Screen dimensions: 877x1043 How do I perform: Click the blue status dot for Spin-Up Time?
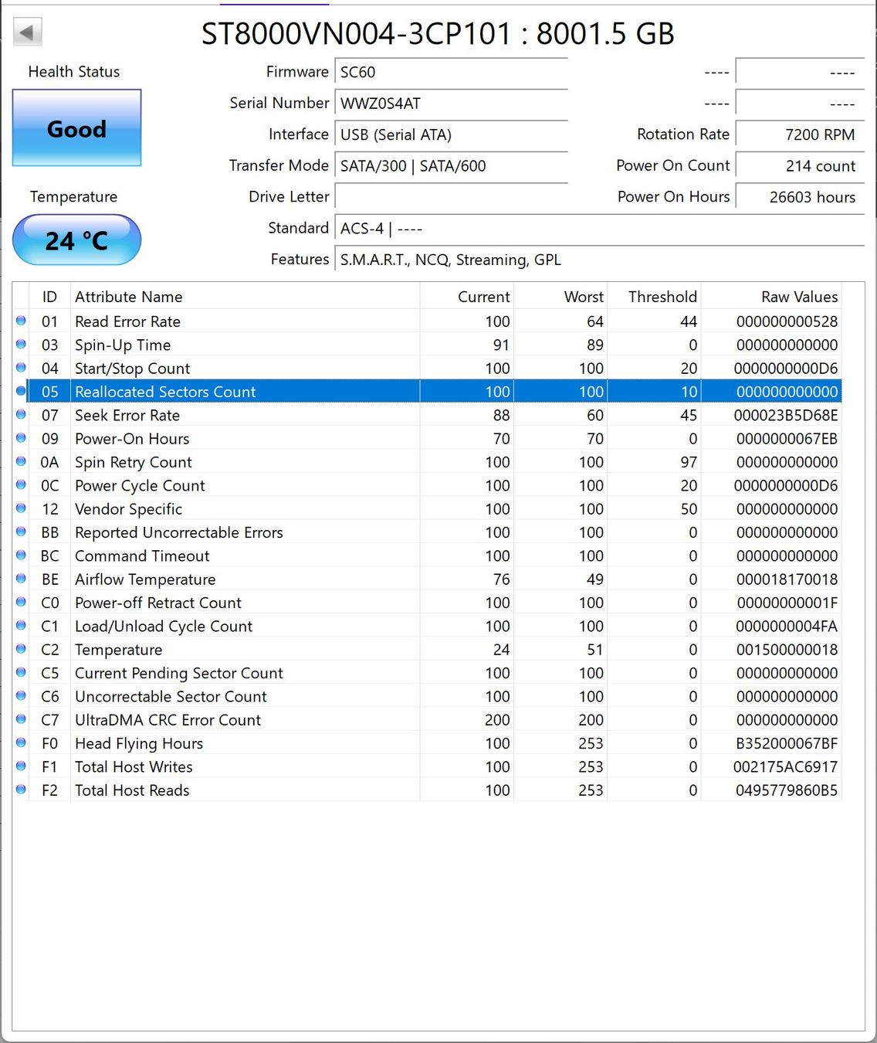pyautogui.click(x=21, y=344)
